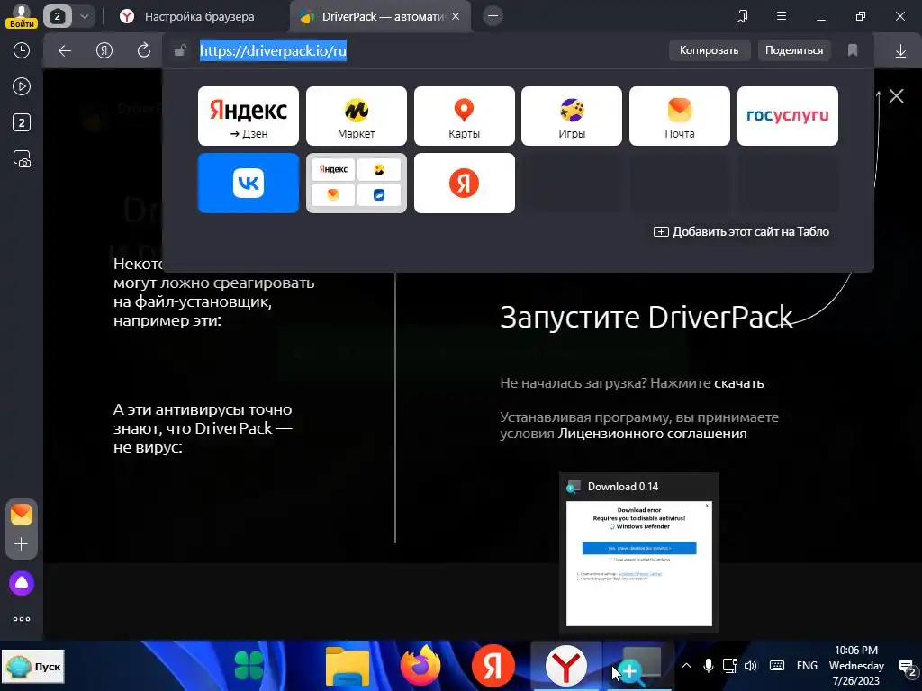Open the green clover taskbar app

249,666
